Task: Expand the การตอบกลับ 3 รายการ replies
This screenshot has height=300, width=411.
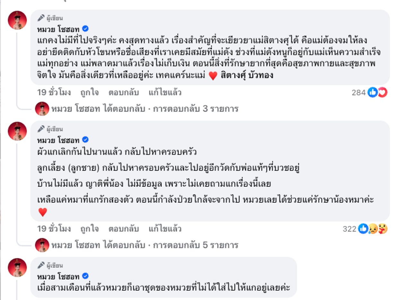Action: (x=196, y=109)
